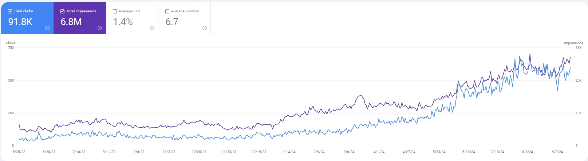Image resolution: width=588 pixels, height=161 pixels.
Task: Select the 1.4% Average CTR value
Action: pyautogui.click(x=123, y=22)
